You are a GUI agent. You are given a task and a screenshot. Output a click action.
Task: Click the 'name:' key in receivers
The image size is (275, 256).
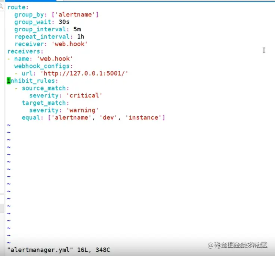(x=23, y=59)
